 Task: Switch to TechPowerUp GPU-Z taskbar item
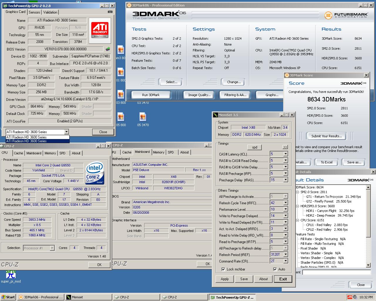(232, 297)
